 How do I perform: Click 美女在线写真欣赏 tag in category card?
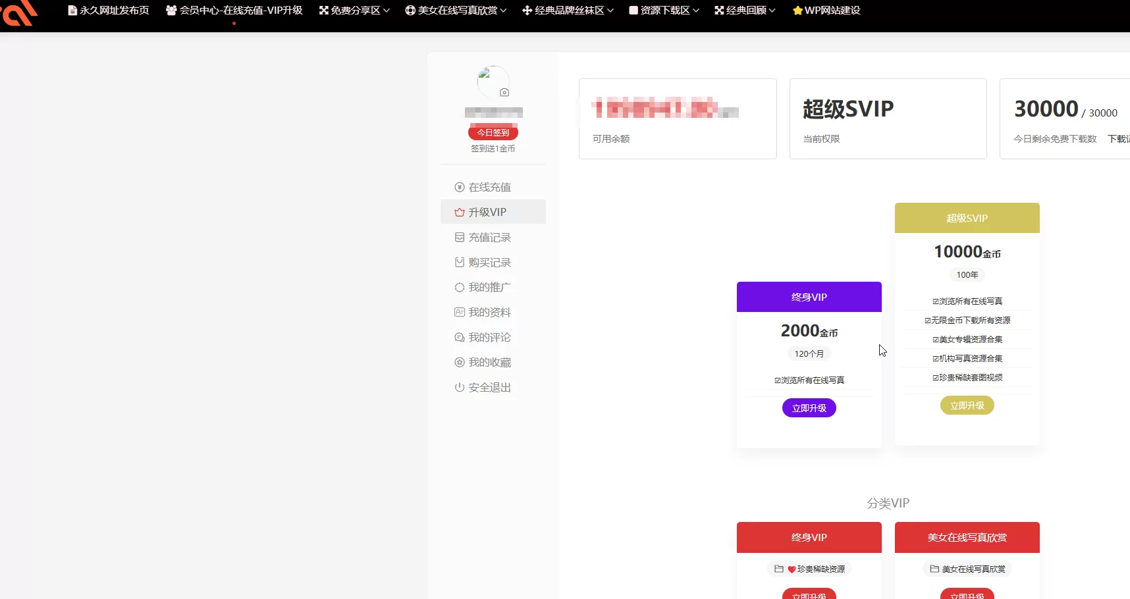[x=967, y=569]
